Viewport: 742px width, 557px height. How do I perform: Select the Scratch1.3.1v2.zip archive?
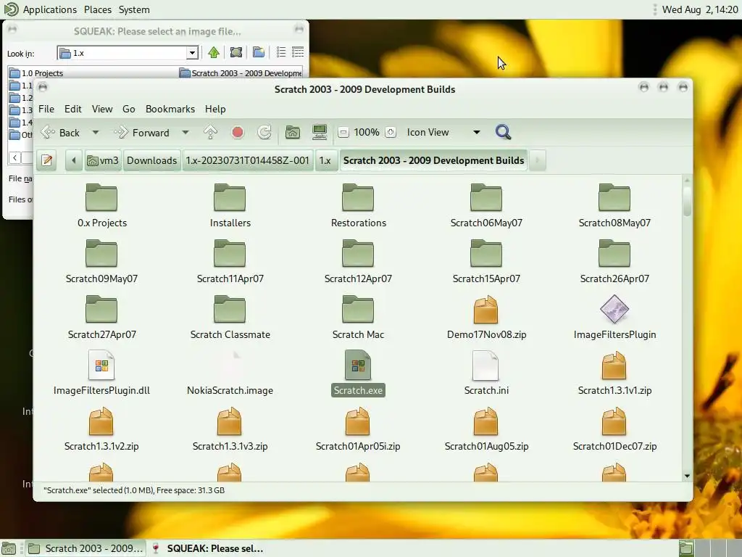coord(101,429)
